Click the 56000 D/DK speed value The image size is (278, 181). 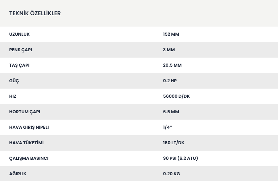(176, 96)
